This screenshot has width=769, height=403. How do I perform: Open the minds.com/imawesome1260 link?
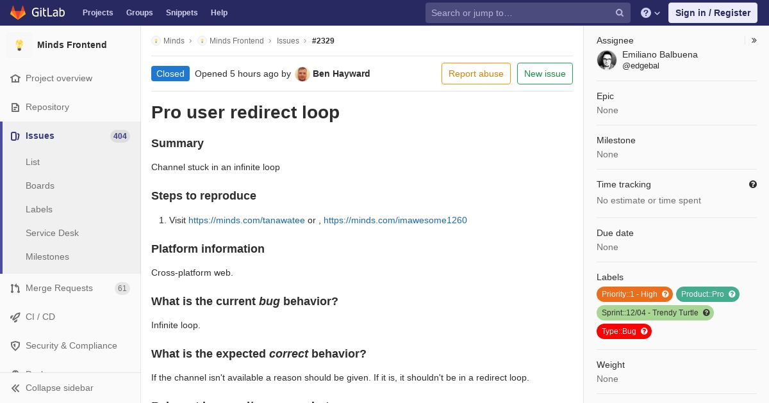click(x=395, y=220)
